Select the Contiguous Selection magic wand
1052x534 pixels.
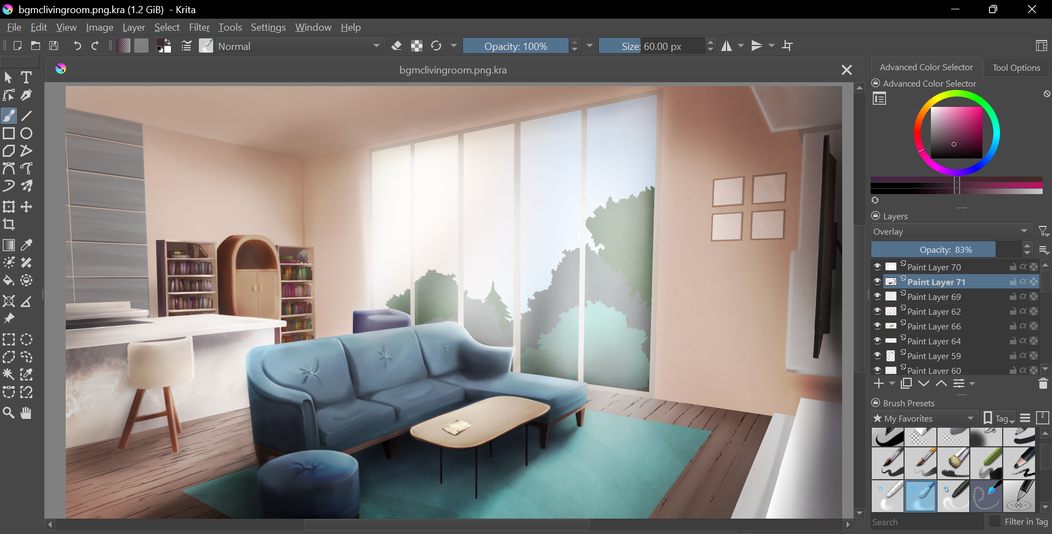pyautogui.click(x=9, y=374)
